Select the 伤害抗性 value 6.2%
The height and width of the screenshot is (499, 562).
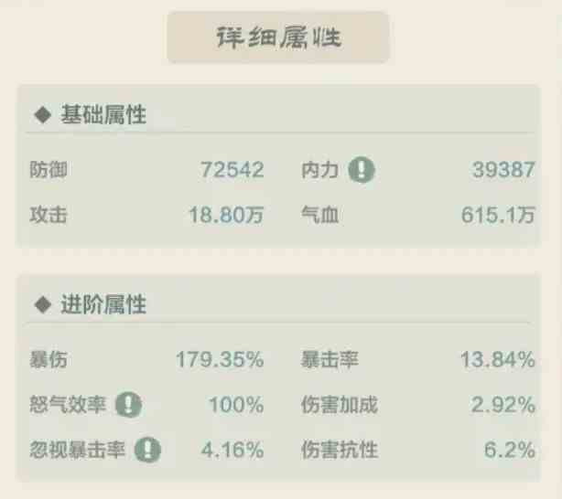(510, 450)
